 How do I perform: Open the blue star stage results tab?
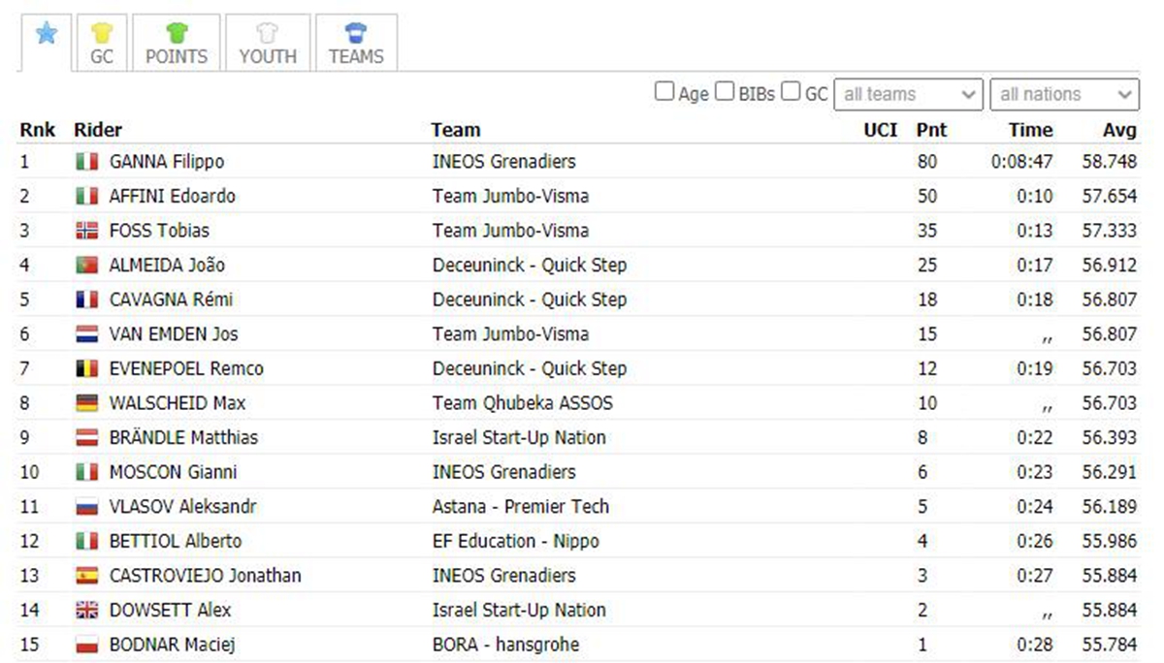pyautogui.click(x=47, y=35)
